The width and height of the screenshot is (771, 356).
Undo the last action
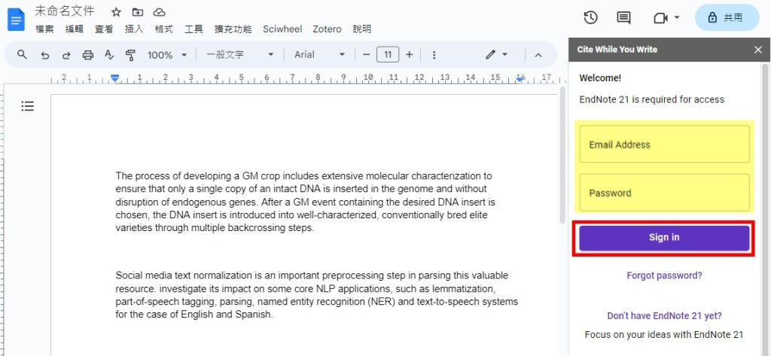(45, 55)
